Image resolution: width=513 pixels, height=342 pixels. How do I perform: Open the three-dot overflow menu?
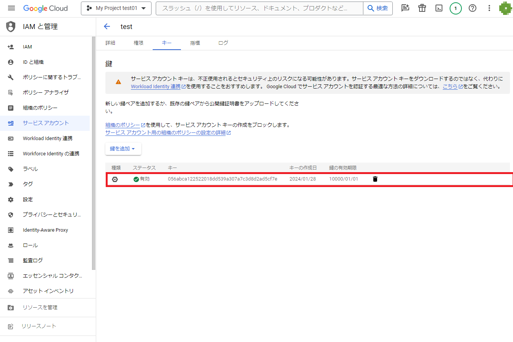pyautogui.click(x=489, y=8)
